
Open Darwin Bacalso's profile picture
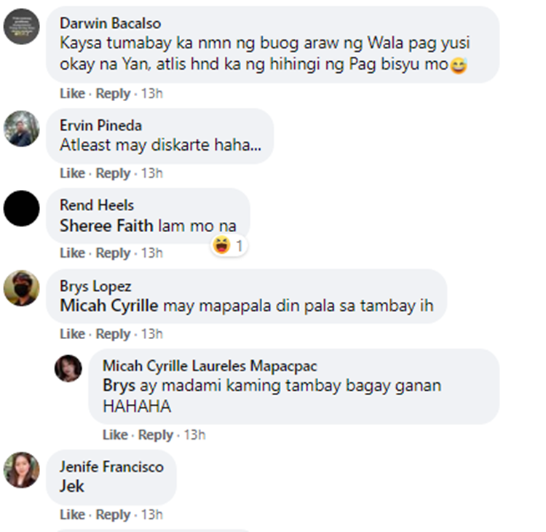[x=22, y=26]
